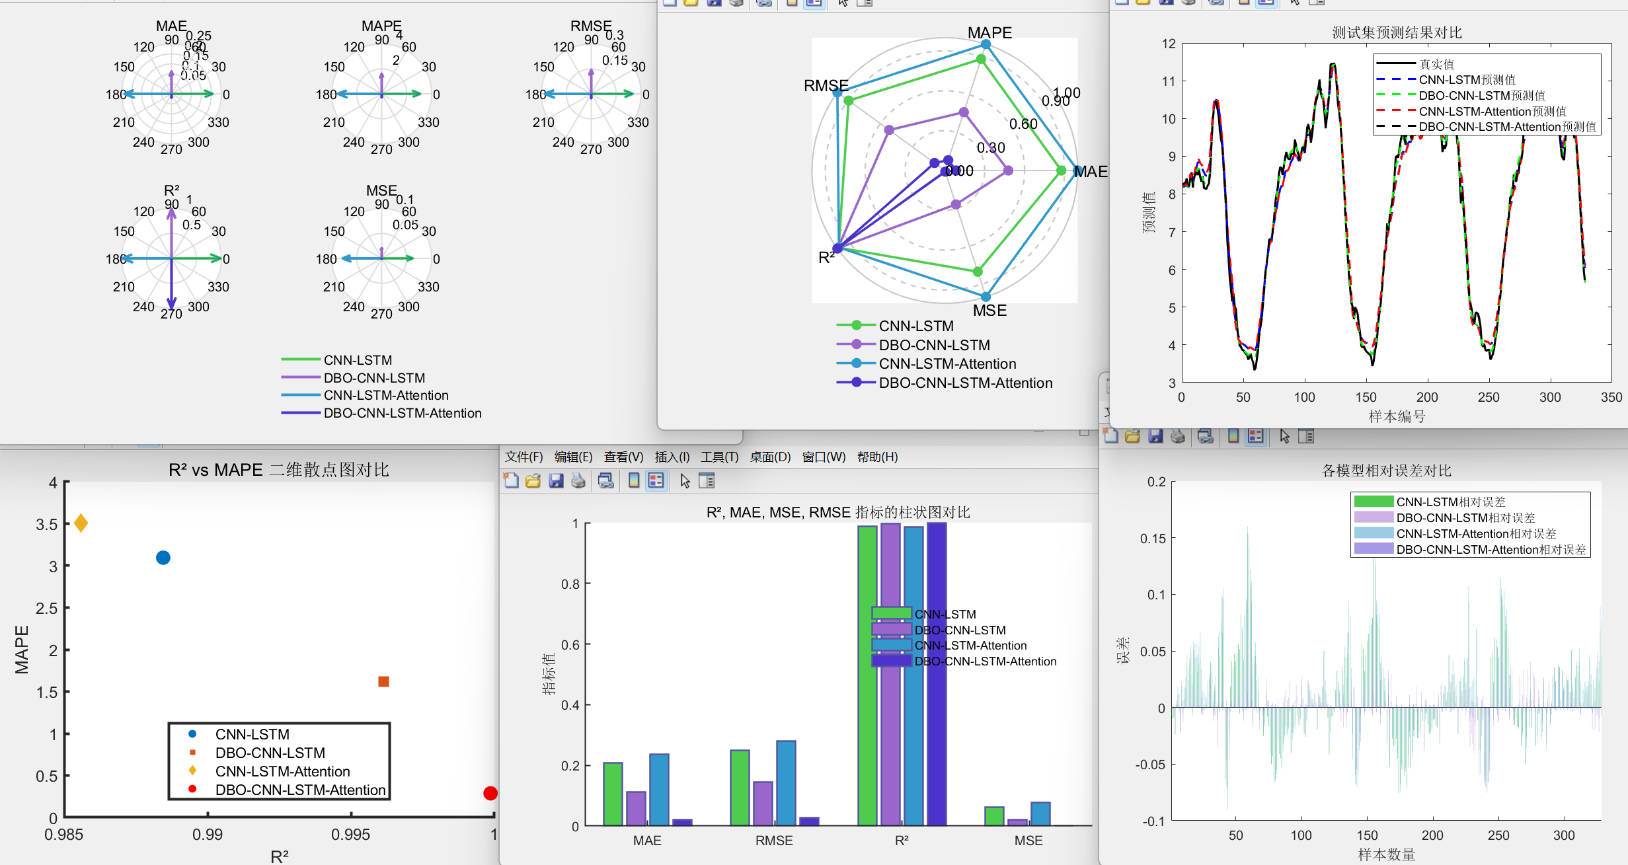1628x865 pixels.
Task: Save bar chart figure with floppy disk icon
Action: [556, 481]
